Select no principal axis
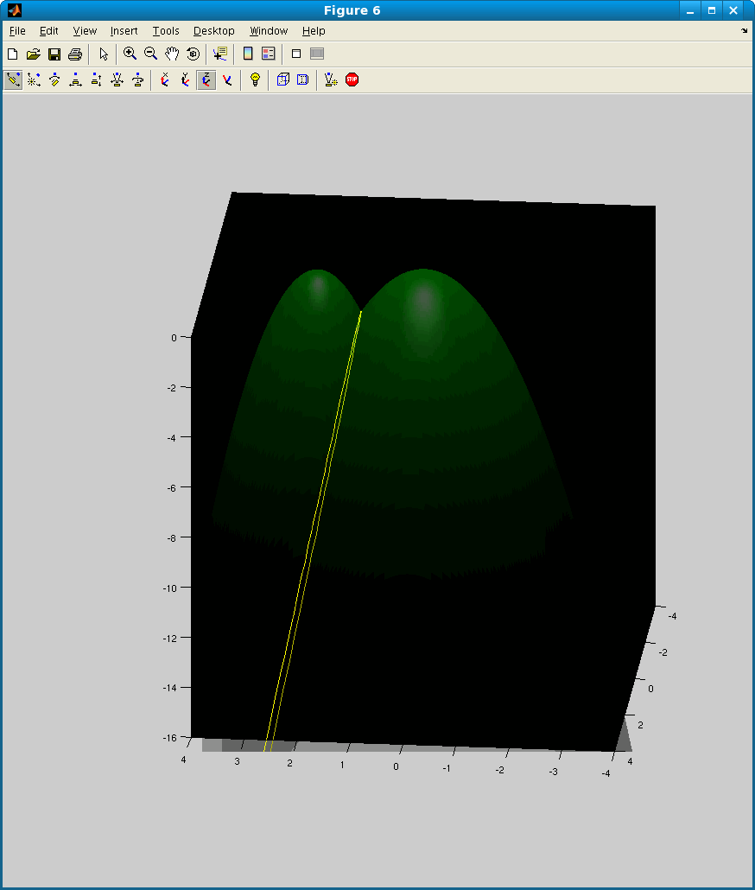The image size is (755, 890). coord(227,80)
